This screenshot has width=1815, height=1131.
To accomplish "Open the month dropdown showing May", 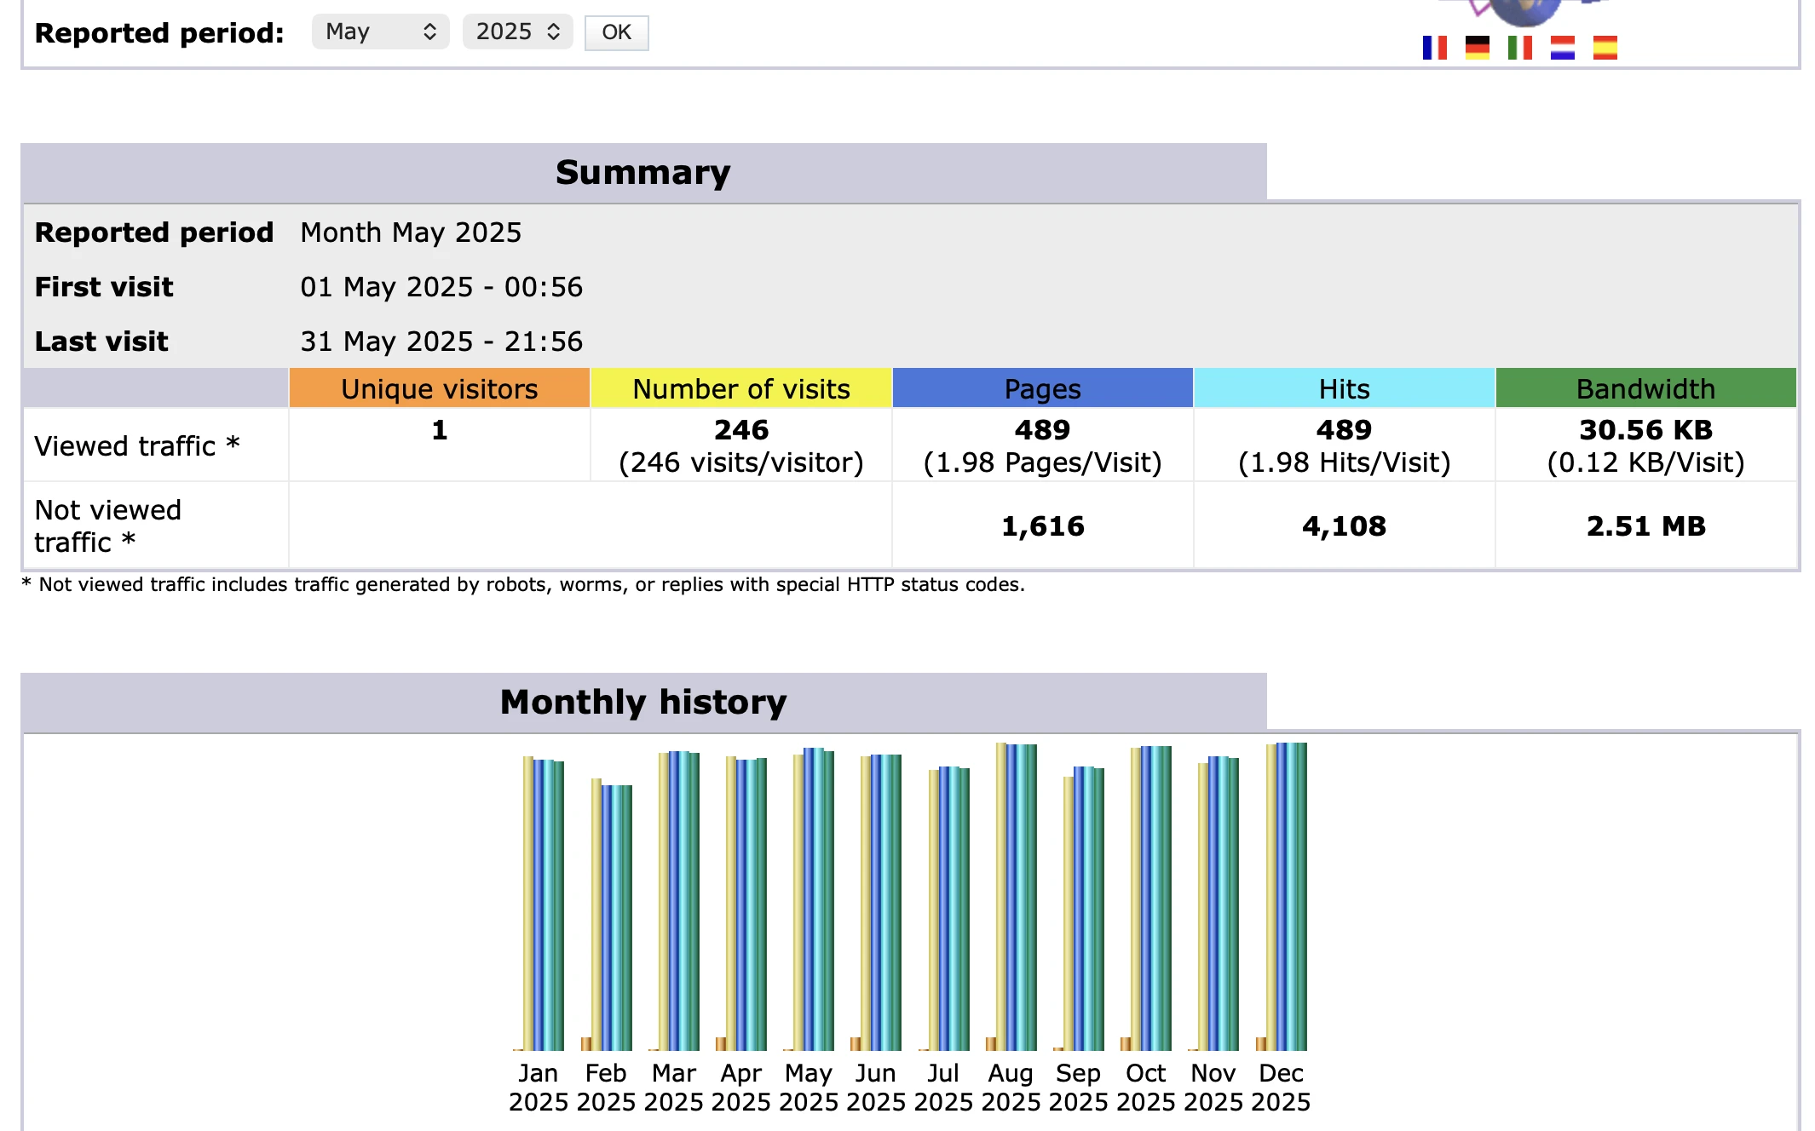I will pos(380,32).
